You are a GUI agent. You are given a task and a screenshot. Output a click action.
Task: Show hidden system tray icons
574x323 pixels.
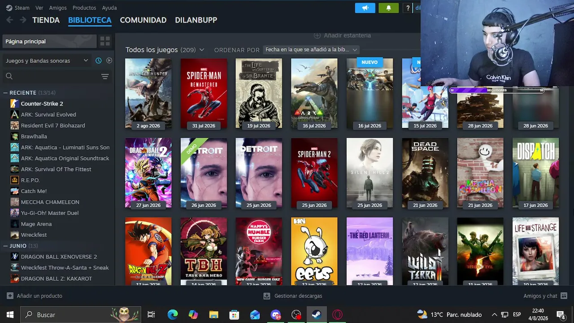(x=494, y=314)
